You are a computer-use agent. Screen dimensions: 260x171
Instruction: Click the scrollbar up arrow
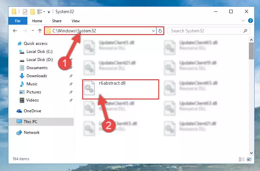pos(251,40)
